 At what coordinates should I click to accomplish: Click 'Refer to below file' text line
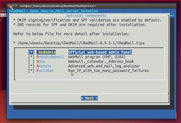(x=71, y=34)
